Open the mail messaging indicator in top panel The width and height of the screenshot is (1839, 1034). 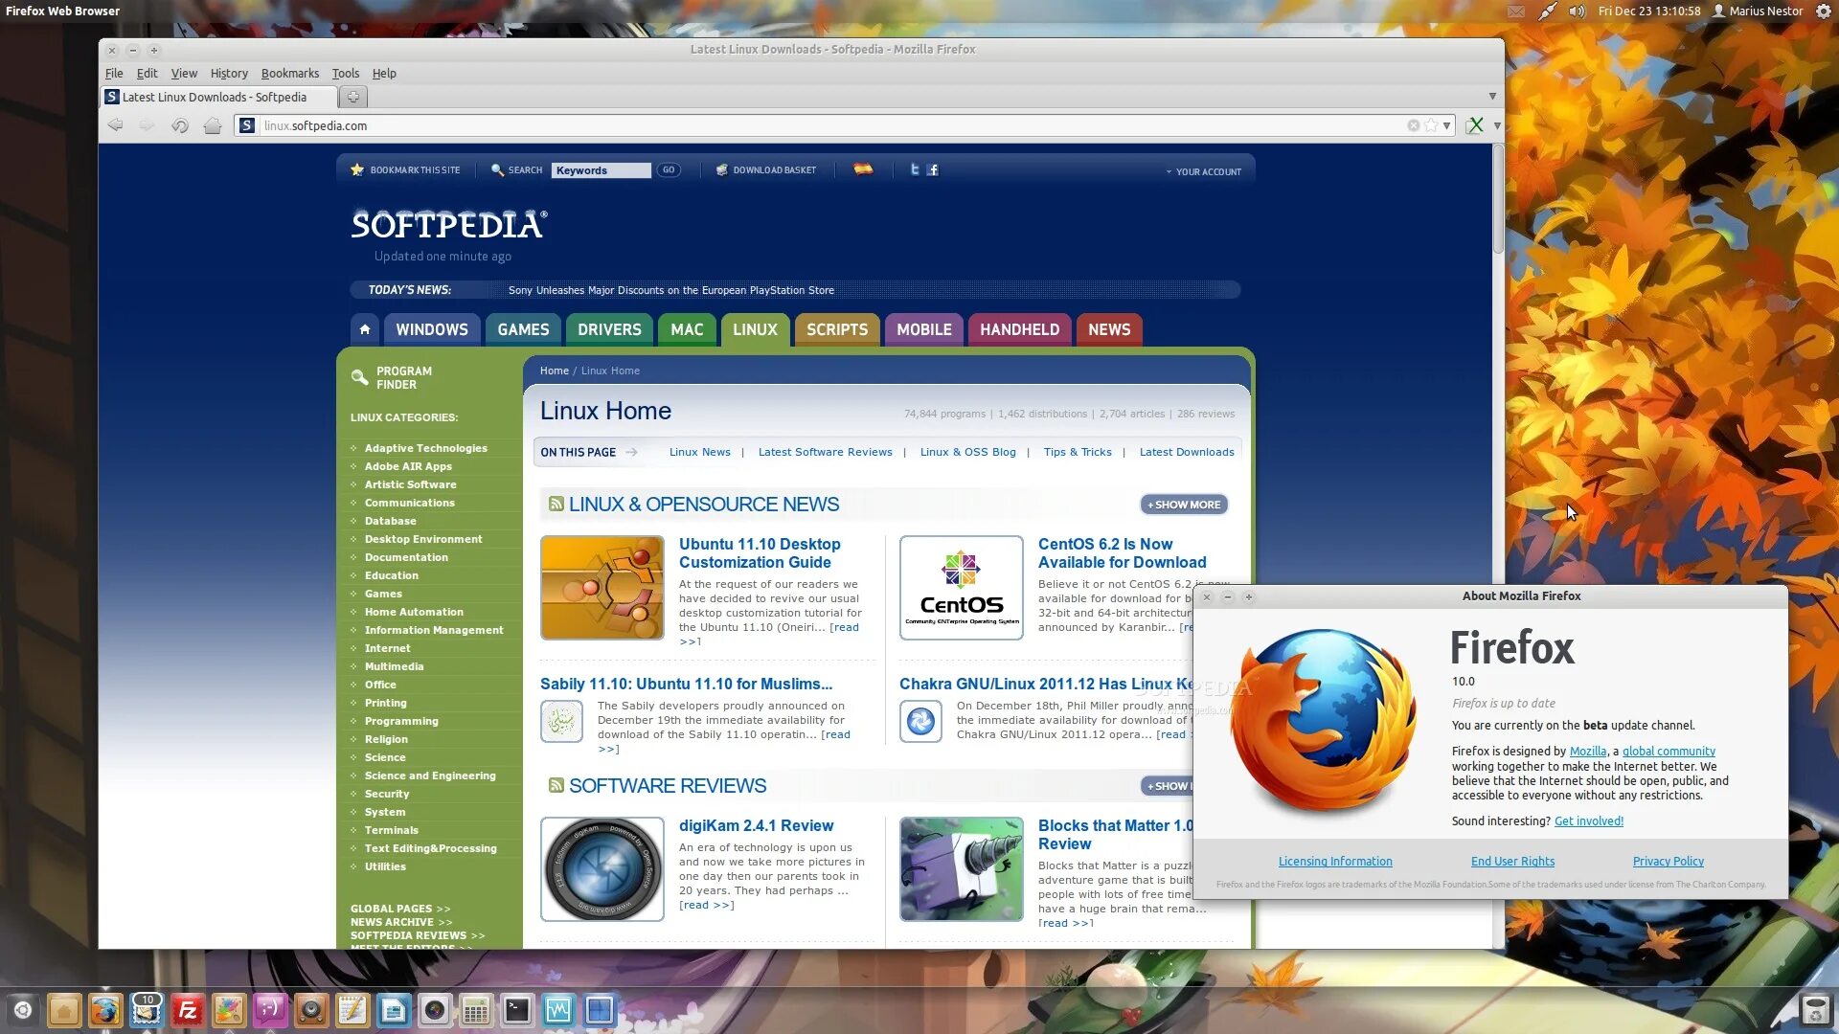point(1515,11)
